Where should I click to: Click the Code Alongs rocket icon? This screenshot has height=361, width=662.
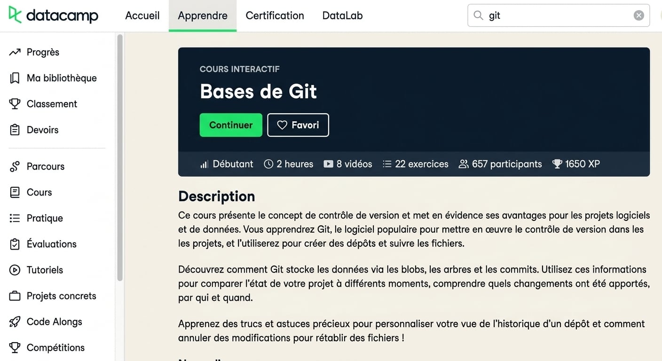[15, 322]
